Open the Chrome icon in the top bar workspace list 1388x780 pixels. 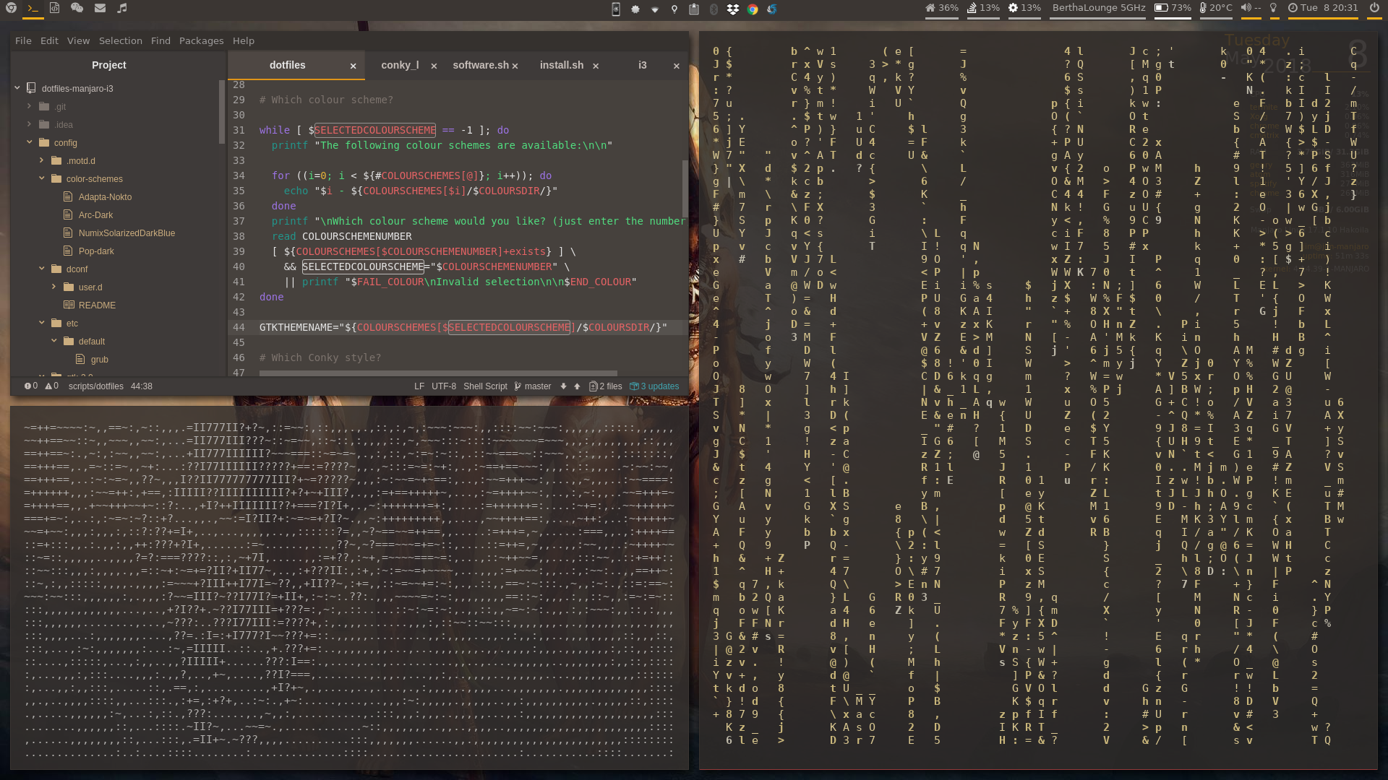[x=11, y=8]
